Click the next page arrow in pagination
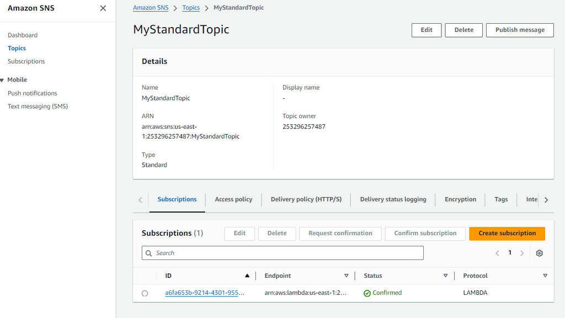Screen dimensions: 565x318 pyautogui.click(x=522, y=253)
